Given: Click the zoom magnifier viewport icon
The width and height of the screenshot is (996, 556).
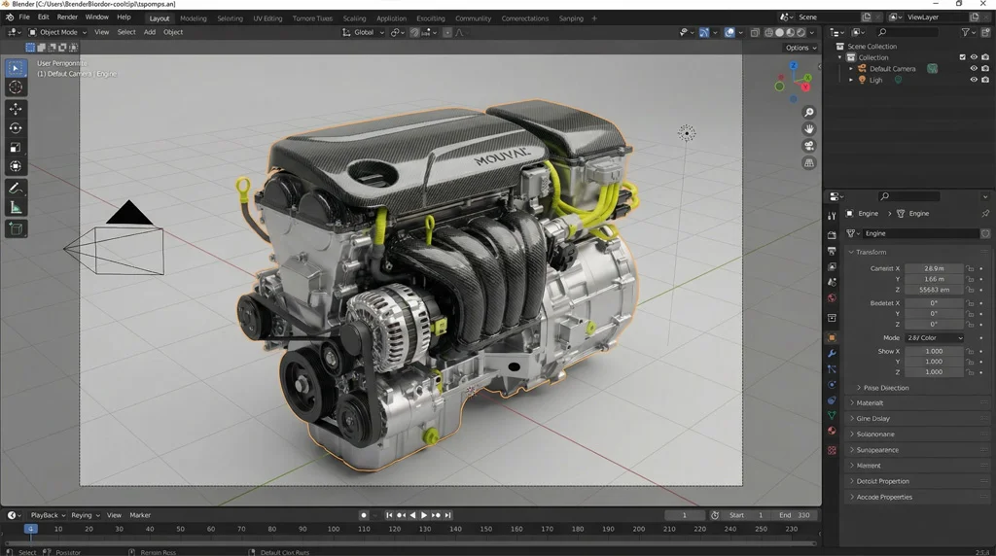Looking at the screenshot, I should pyautogui.click(x=808, y=113).
